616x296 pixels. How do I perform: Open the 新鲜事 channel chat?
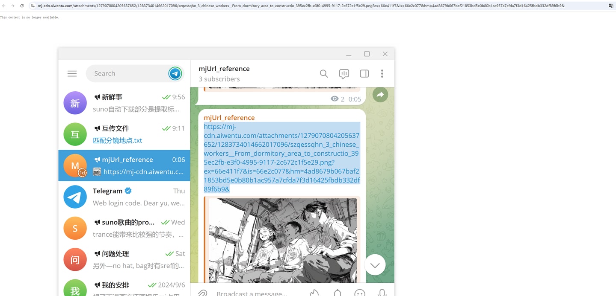(124, 103)
